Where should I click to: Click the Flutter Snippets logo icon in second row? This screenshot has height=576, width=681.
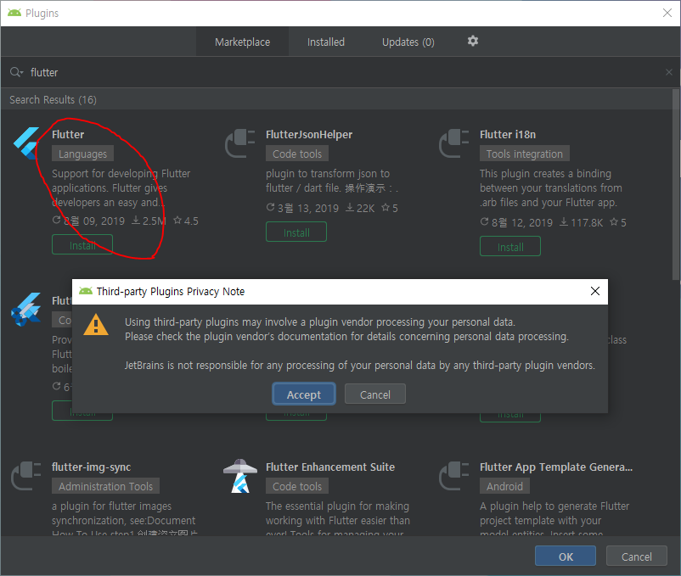click(x=26, y=310)
